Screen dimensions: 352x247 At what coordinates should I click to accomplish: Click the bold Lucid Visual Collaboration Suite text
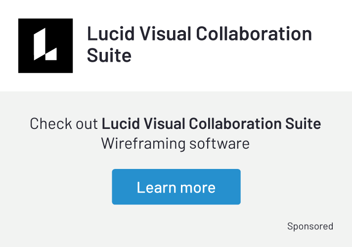(x=211, y=123)
